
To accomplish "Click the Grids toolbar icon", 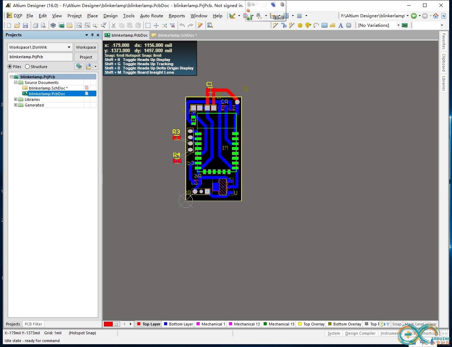I will (299, 16).
